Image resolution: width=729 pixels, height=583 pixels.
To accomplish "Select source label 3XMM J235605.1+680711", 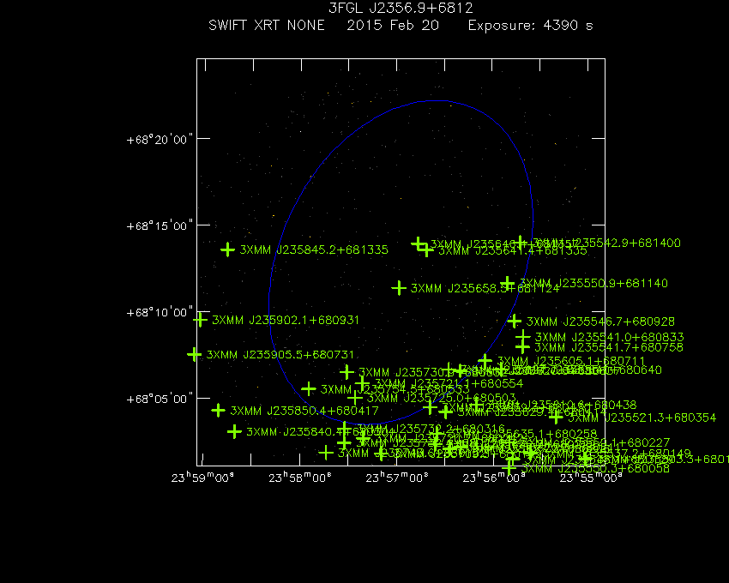I will pos(571,361).
